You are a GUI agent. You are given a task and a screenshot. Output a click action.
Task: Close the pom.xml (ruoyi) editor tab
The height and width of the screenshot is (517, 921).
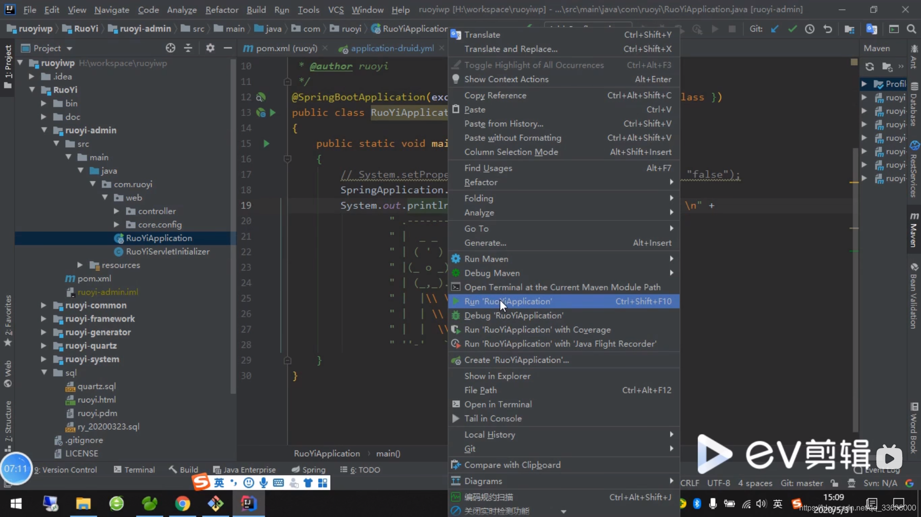pos(325,48)
